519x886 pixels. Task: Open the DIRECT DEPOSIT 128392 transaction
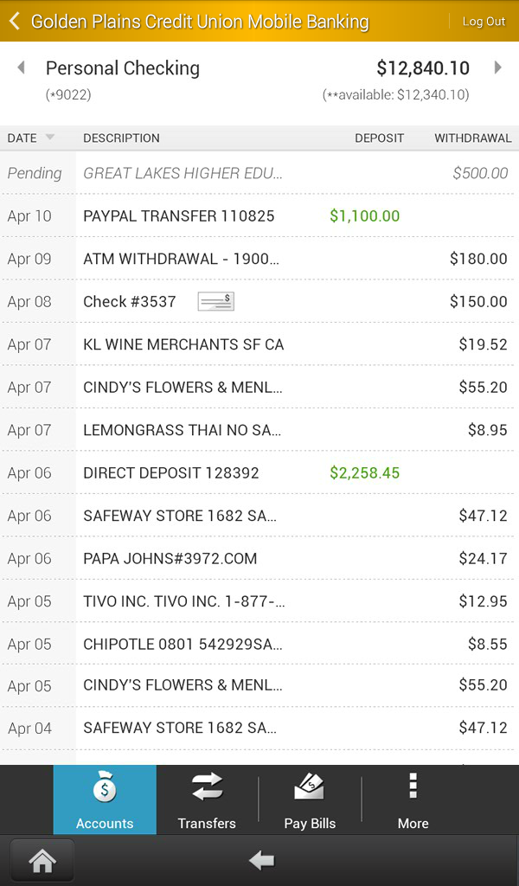tap(259, 472)
